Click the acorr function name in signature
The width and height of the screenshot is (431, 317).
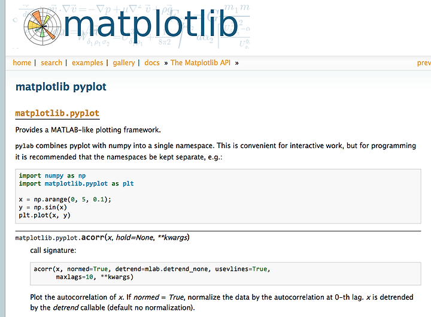93,237
